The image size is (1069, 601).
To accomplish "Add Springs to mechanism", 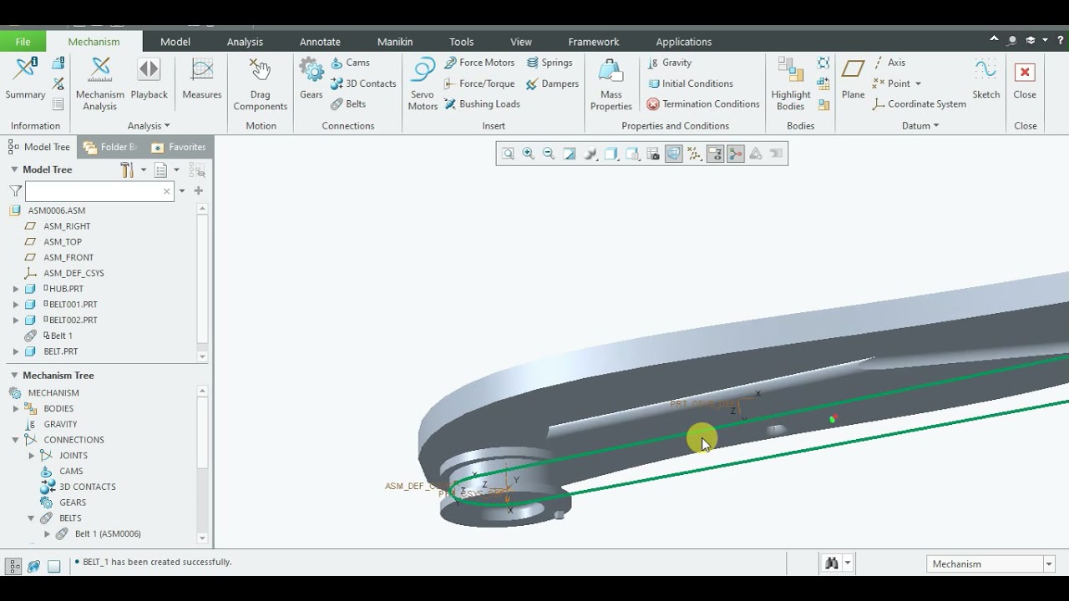I will (x=550, y=63).
